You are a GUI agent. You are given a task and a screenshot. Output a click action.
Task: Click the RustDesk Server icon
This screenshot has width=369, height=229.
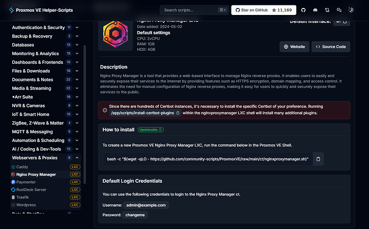(x=13, y=190)
